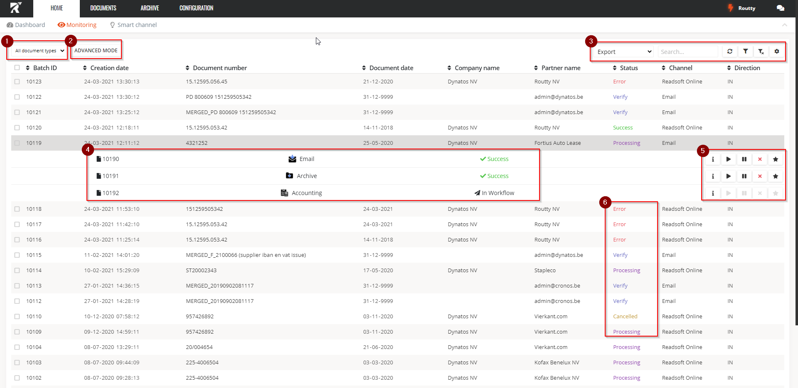The height and width of the screenshot is (388, 798).
Task: Expand the Export dropdown
Action: coord(624,52)
